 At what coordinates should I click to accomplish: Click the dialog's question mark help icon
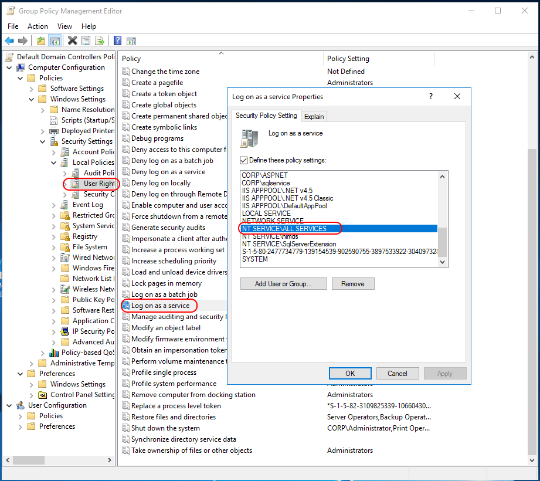pyautogui.click(x=431, y=97)
